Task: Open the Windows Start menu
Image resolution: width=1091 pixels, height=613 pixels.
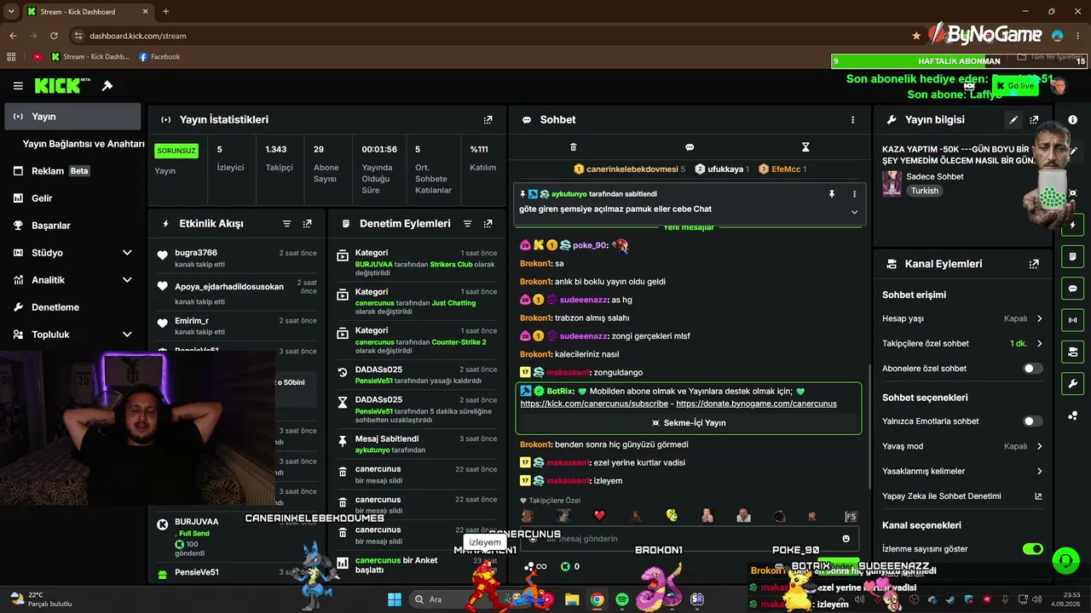Action: [x=395, y=599]
